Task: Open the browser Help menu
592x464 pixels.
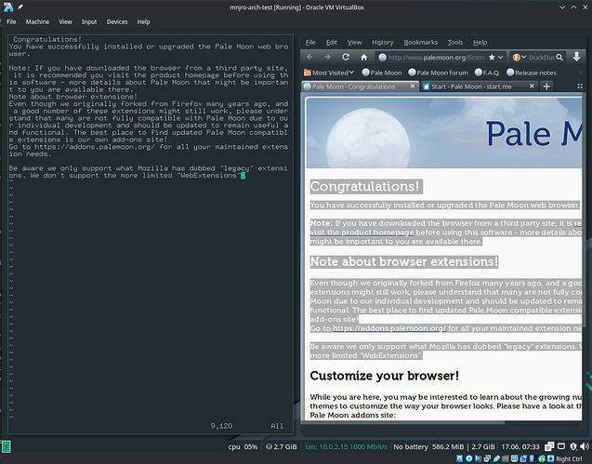Action: click(x=480, y=43)
